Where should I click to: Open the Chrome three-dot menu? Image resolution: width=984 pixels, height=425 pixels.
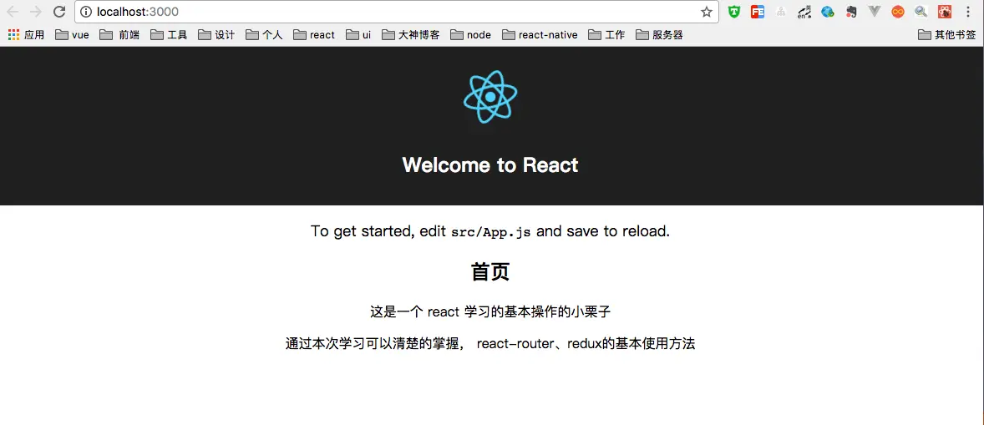967,12
